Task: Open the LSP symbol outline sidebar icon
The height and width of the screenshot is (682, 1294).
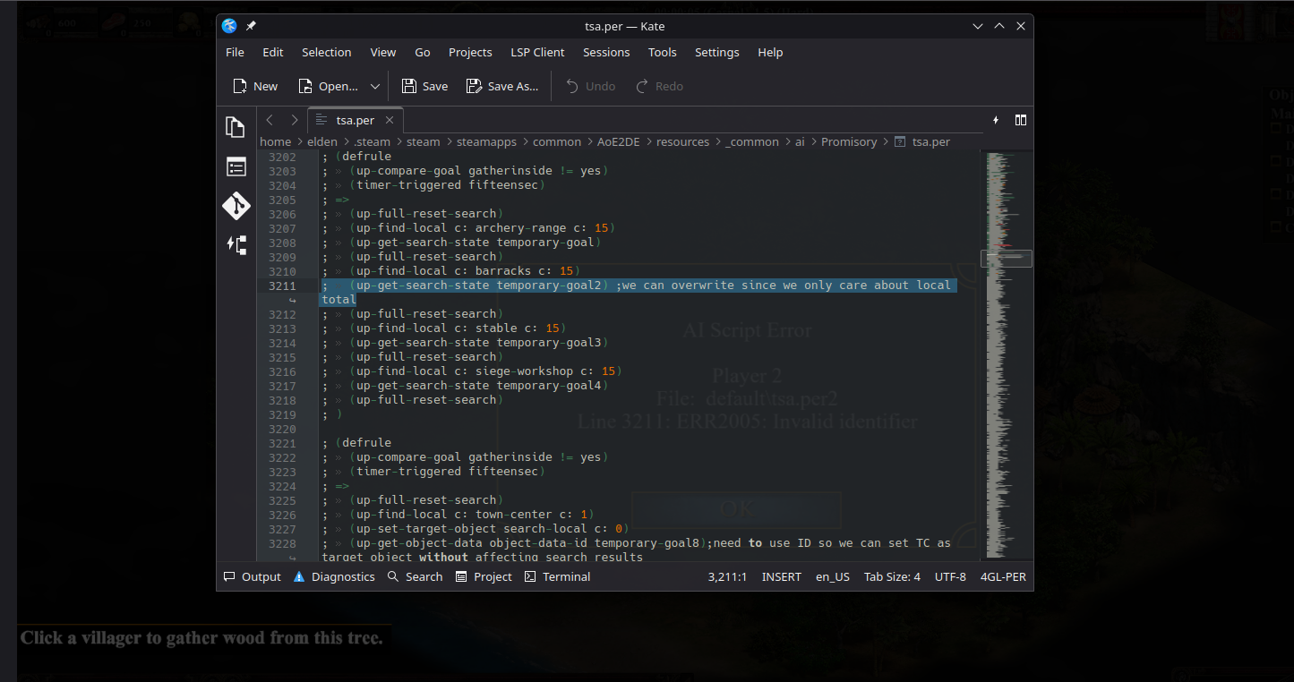Action: 236,244
